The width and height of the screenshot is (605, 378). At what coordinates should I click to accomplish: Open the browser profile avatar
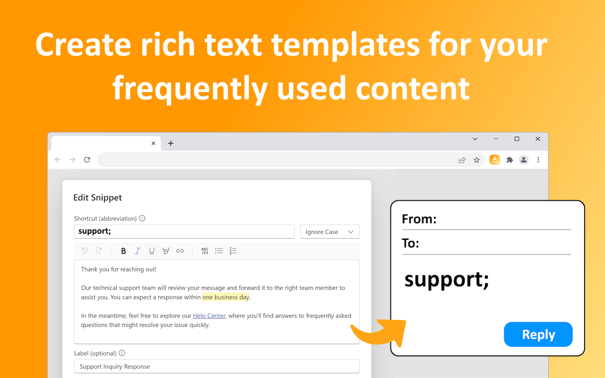(524, 160)
